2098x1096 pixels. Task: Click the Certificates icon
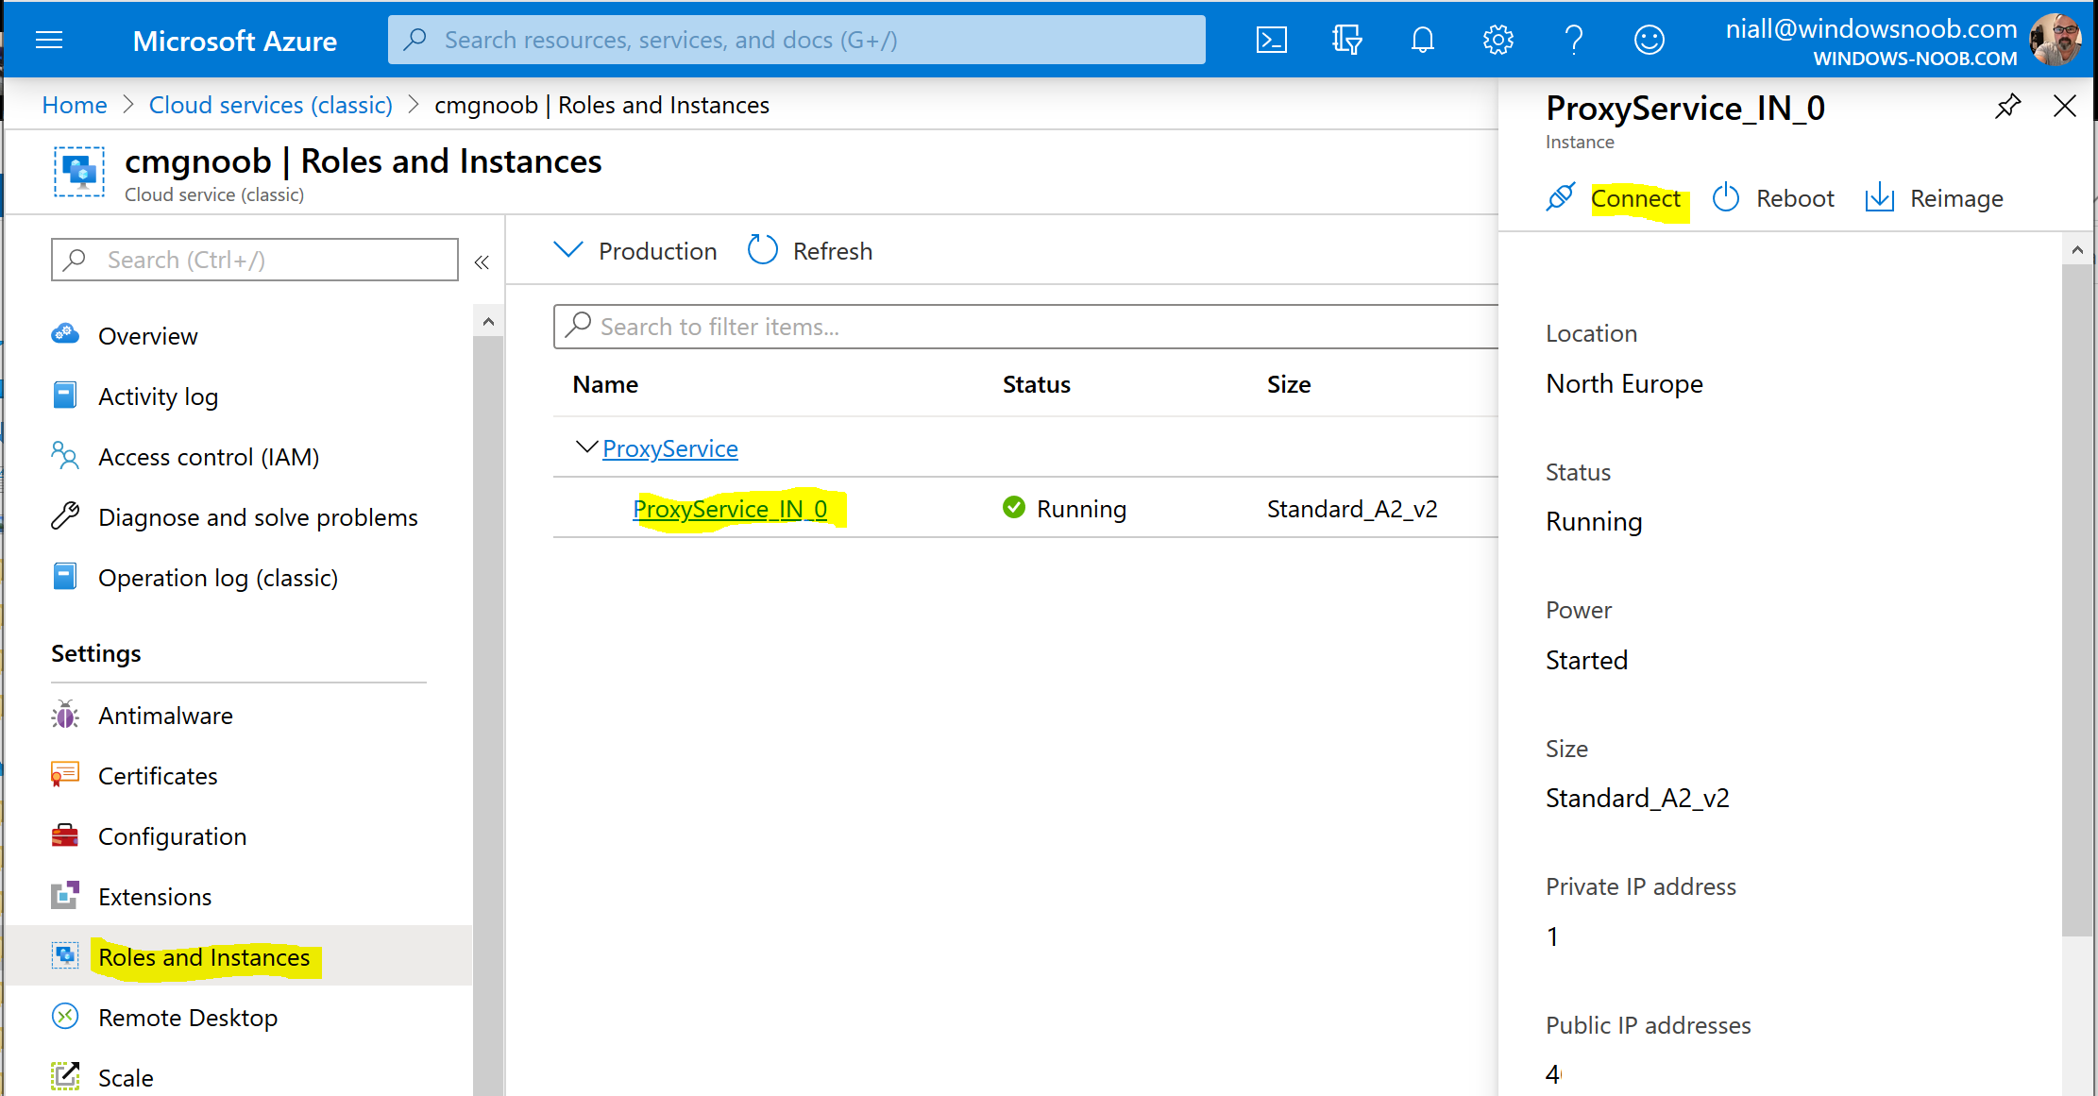(x=65, y=774)
